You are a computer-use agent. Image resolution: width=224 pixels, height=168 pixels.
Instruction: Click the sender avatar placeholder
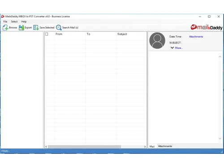pos(157,40)
